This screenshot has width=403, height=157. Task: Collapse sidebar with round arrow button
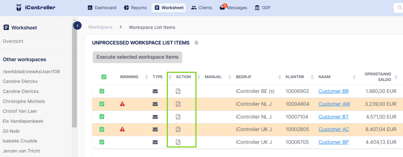[x=77, y=26]
